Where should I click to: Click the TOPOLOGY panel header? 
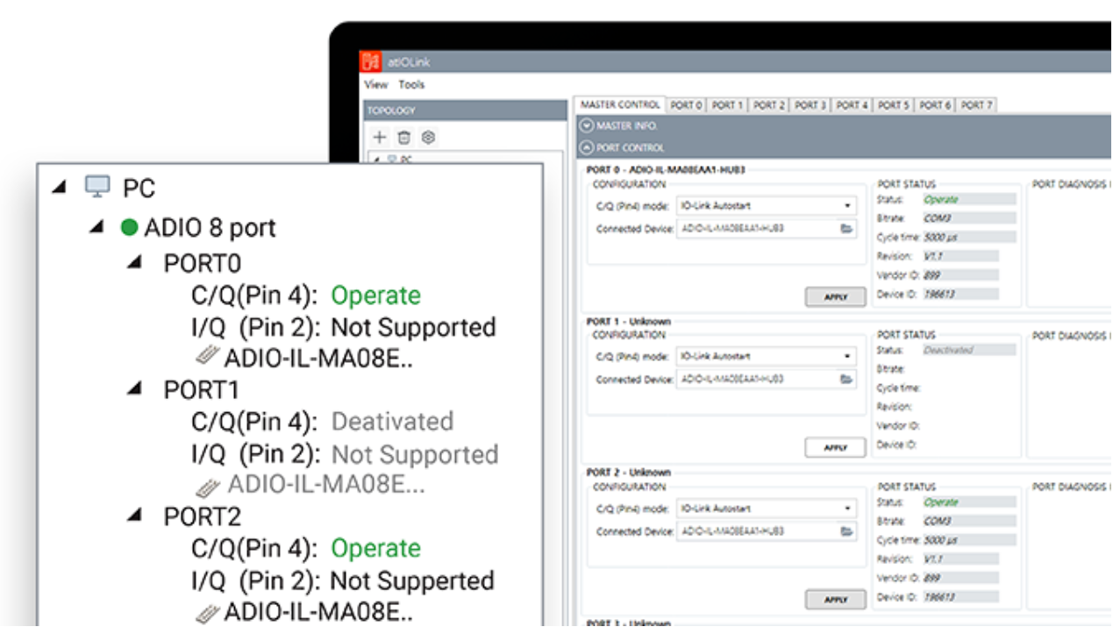[x=466, y=110]
